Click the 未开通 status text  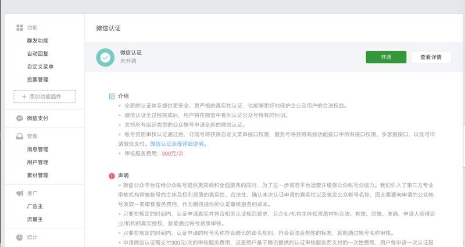128,61
